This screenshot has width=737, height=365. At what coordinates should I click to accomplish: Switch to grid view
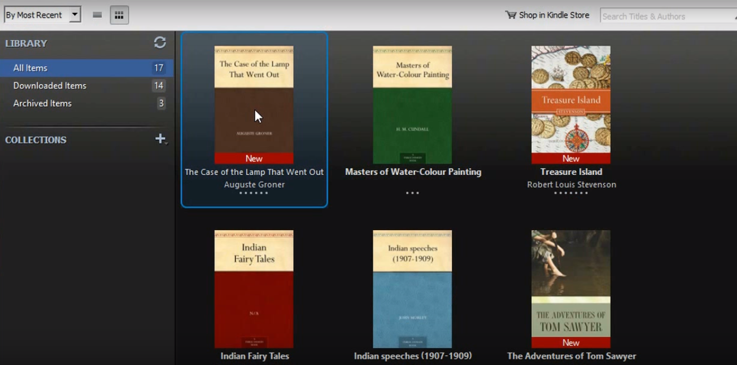pyautogui.click(x=119, y=15)
